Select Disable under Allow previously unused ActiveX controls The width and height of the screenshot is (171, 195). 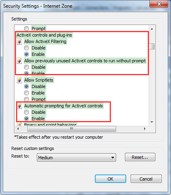tap(26, 67)
